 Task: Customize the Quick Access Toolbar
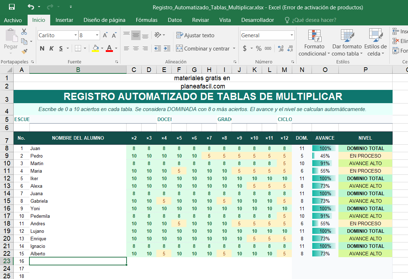point(71,7)
